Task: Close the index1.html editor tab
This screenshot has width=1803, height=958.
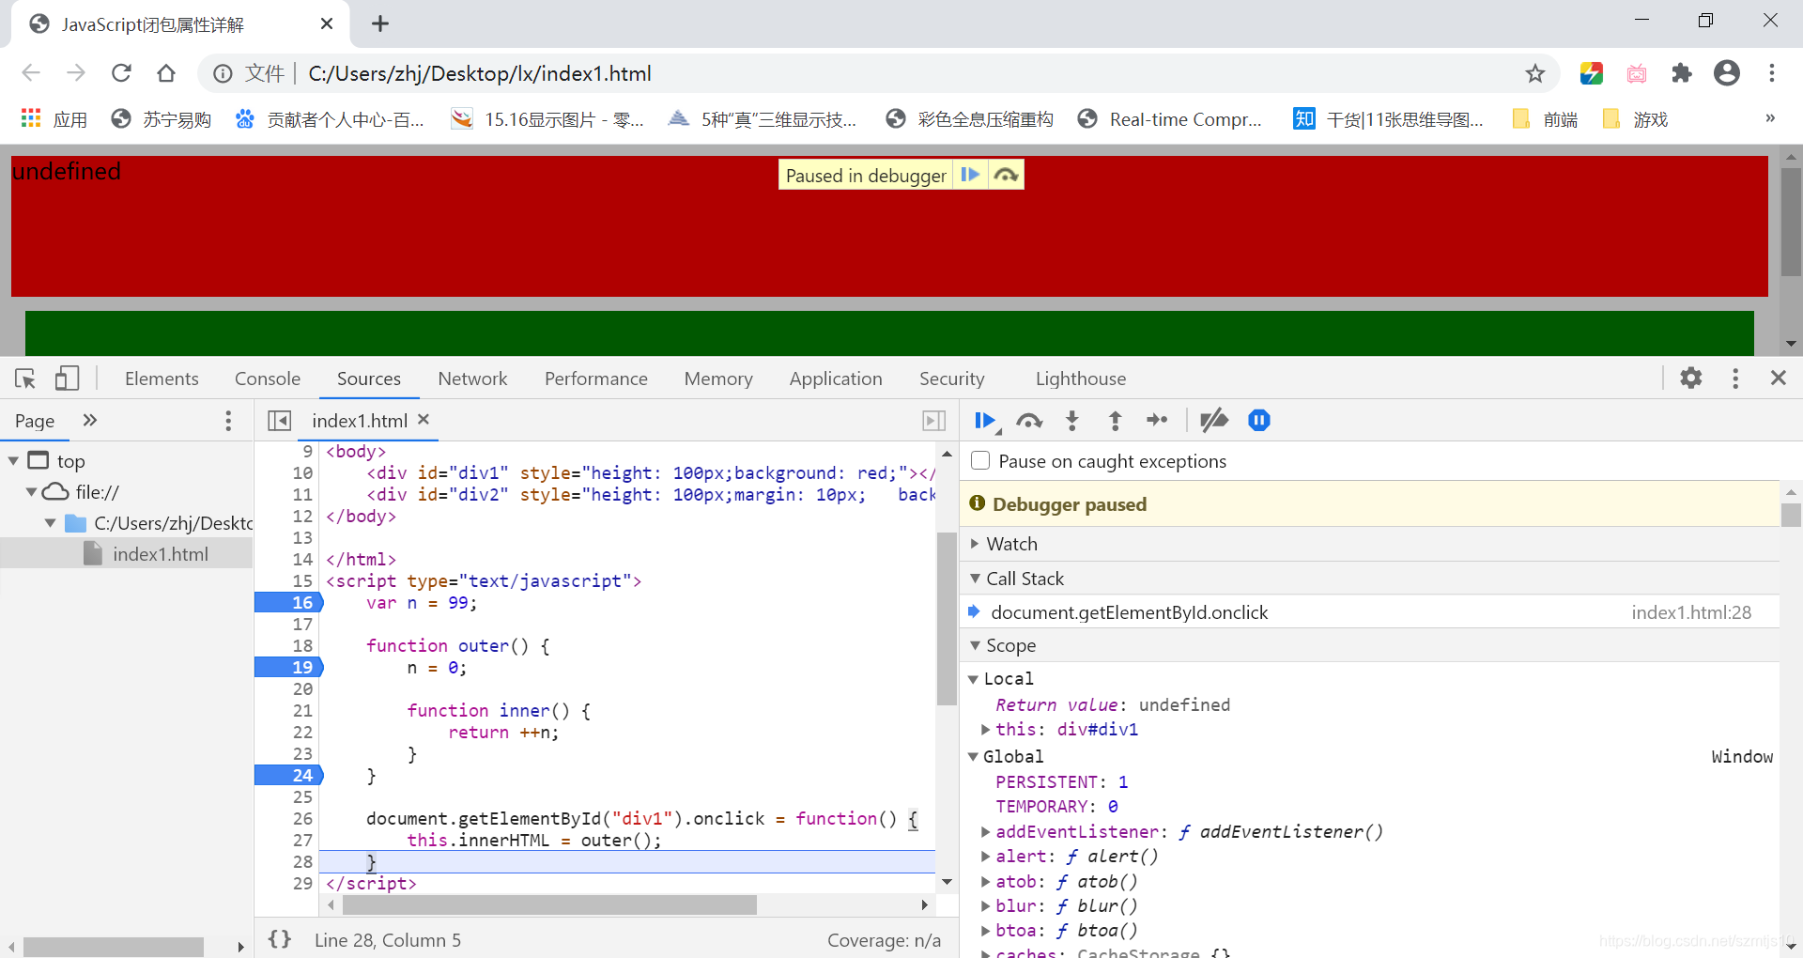Action: pos(424,420)
